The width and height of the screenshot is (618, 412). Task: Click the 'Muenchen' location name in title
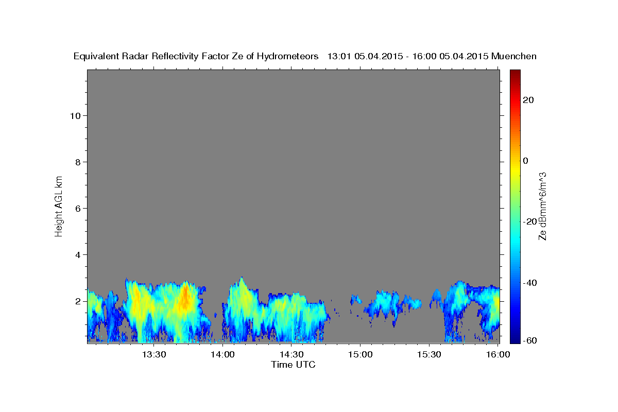514,57
